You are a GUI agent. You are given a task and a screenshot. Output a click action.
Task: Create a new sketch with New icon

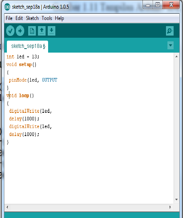pos(32,31)
